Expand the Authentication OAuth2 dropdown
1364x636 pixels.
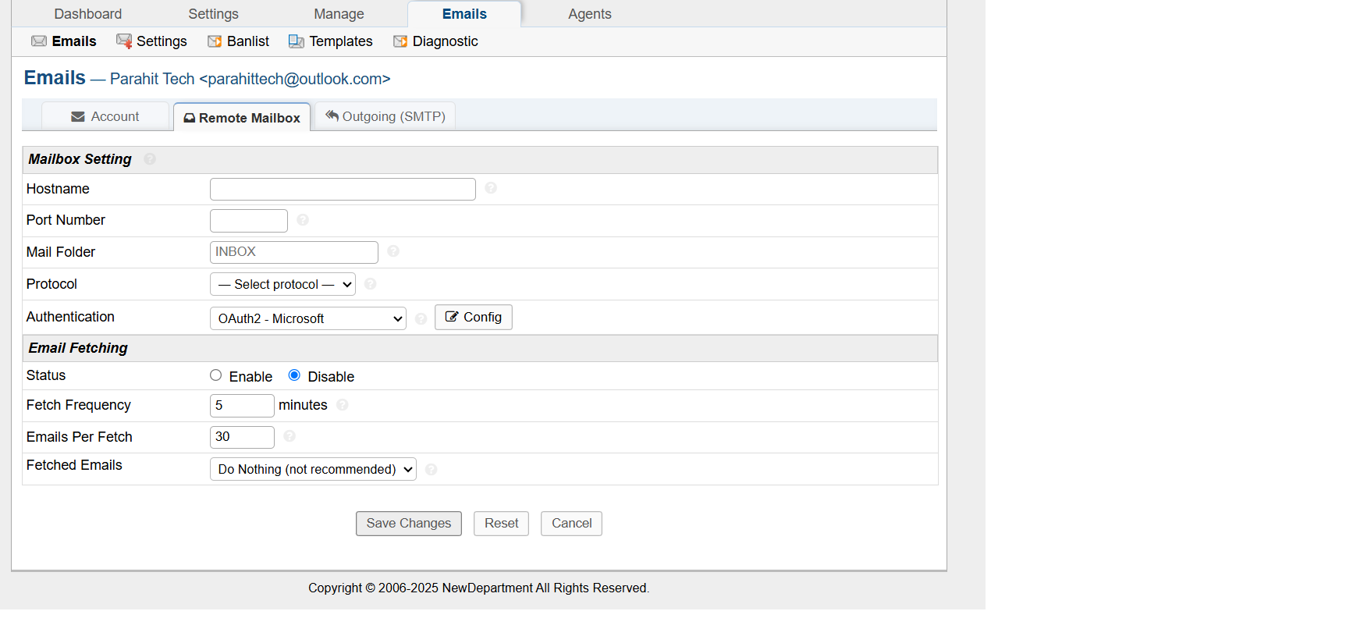[307, 318]
